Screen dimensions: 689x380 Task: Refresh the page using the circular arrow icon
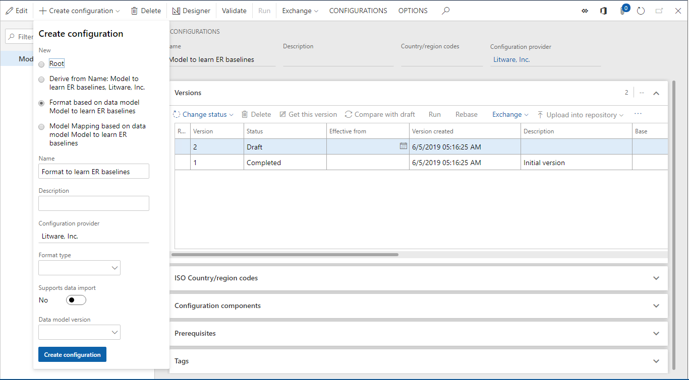click(x=641, y=11)
